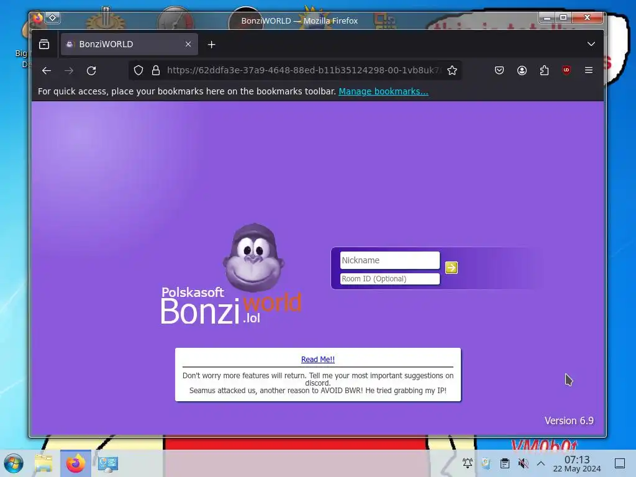Click the yellow arrow login button

pos(452,268)
